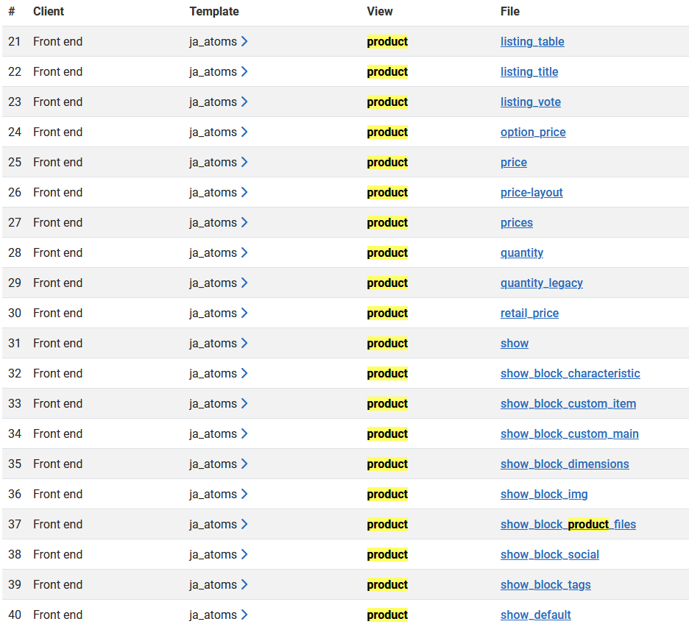Open the listing_table file link

(532, 42)
